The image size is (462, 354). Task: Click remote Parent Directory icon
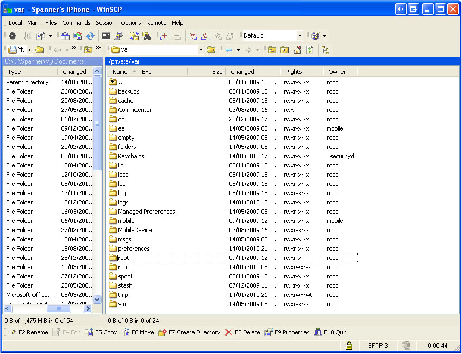272,50
